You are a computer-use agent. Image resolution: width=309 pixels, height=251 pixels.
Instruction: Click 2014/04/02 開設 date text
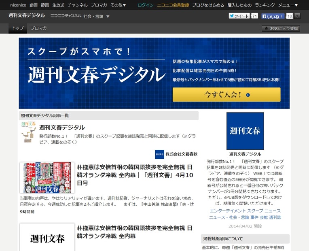click(245, 226)
